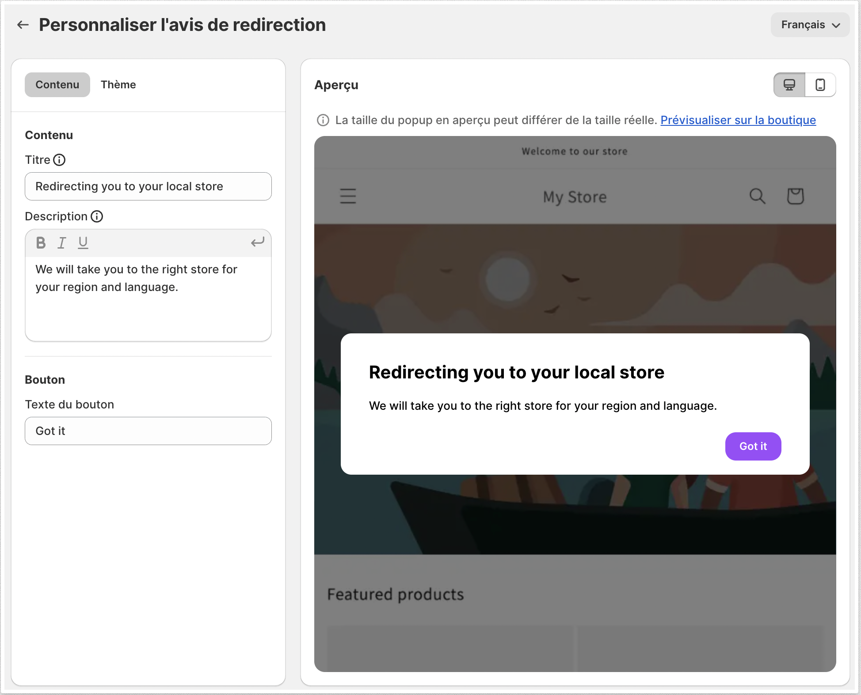The width and height of the screenshot is (861, 695).
Task: Insert line break with return icon
Action: click(257, 242)
